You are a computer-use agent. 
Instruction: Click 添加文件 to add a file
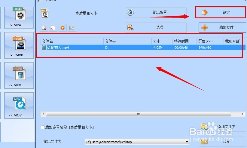click(222, 27)
